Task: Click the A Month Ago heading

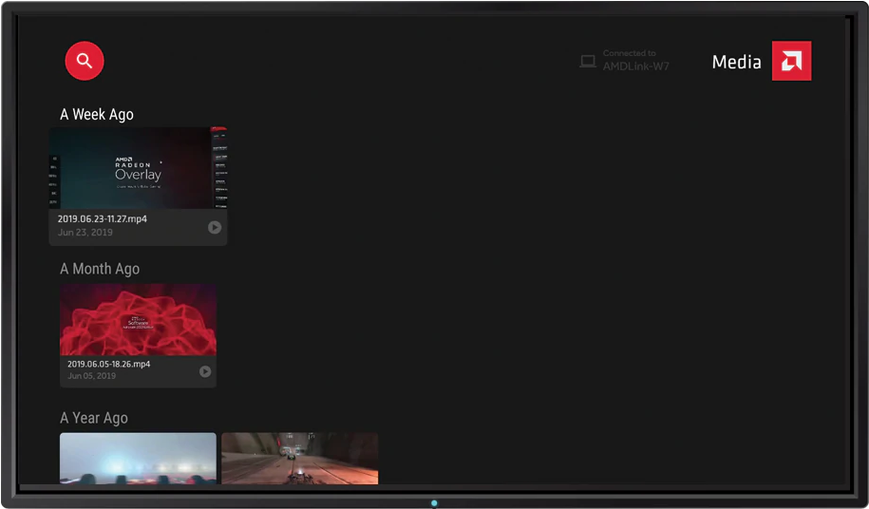Action: coord(100,269)
